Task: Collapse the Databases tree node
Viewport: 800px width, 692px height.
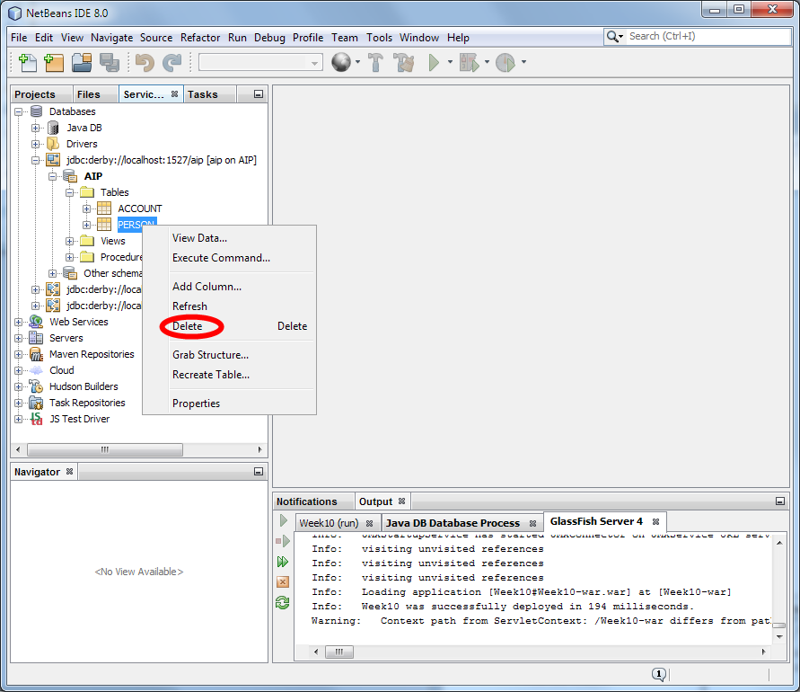Action: click(x=19, y=111)
